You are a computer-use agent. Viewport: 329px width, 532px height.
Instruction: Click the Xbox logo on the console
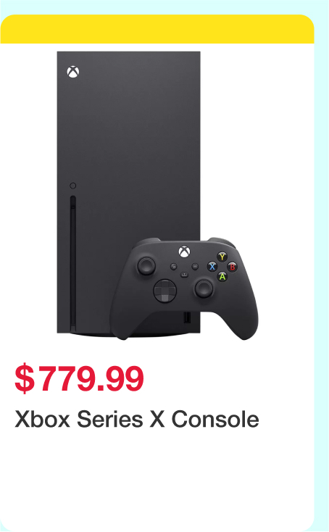click(73, 72)
